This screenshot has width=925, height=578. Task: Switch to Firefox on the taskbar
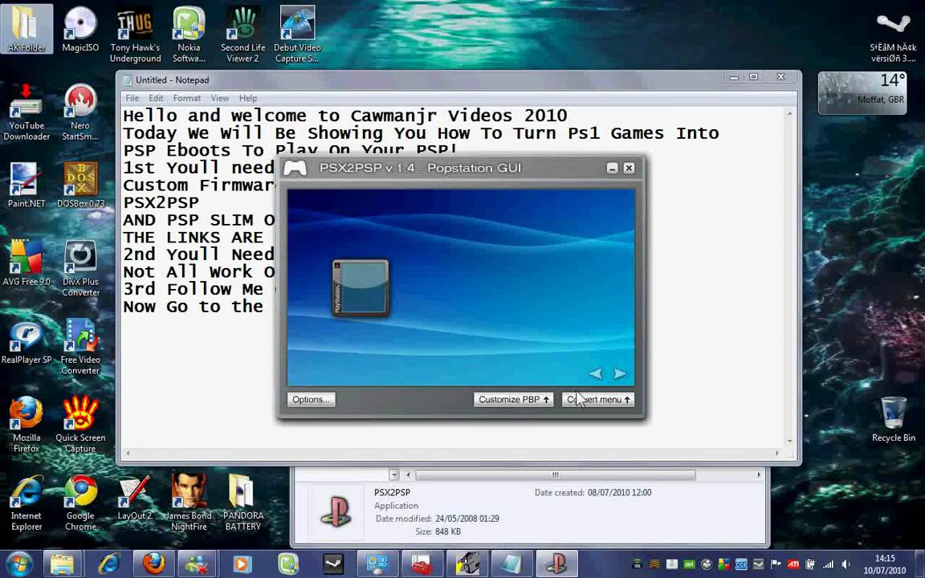point(153,564)
